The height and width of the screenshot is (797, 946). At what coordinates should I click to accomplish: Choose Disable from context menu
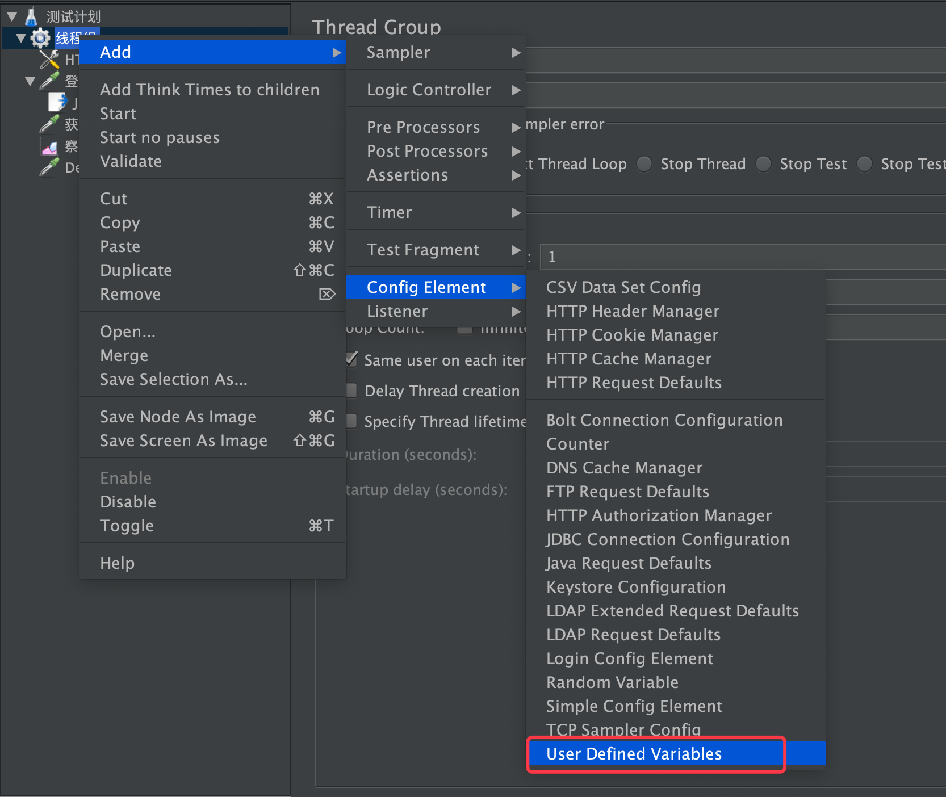click(x=213, y=502)
